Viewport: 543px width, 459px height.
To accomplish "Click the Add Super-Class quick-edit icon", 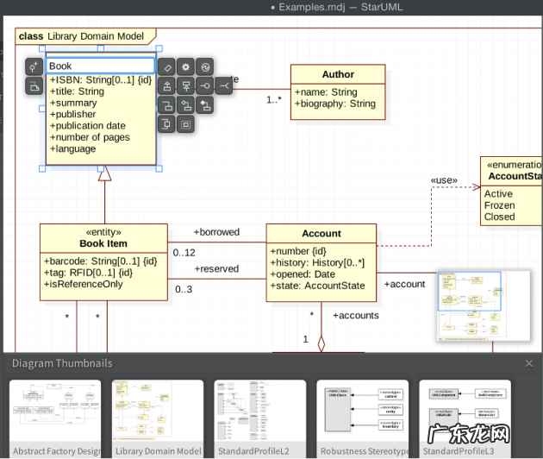I will point(186,85).
